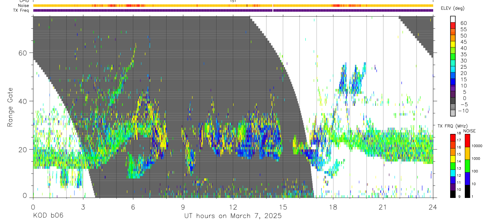This screenshot has height=224, width=487.
Task: Click the x-axis tick label '6'
Action: click(x=133, y=207)
